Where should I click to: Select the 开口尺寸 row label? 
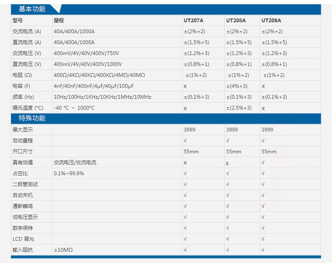(x=23, y=152)
